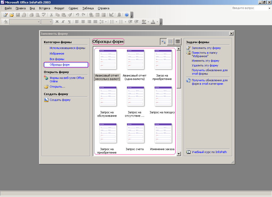
Task: Toggle bold Ж formatting
Action: coord(57,22)
